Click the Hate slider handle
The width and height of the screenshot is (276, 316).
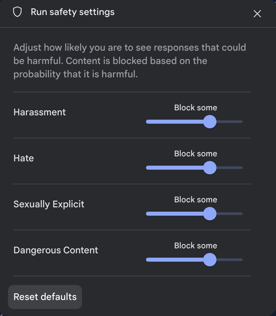pyautogui.click(x=210, y=168)
